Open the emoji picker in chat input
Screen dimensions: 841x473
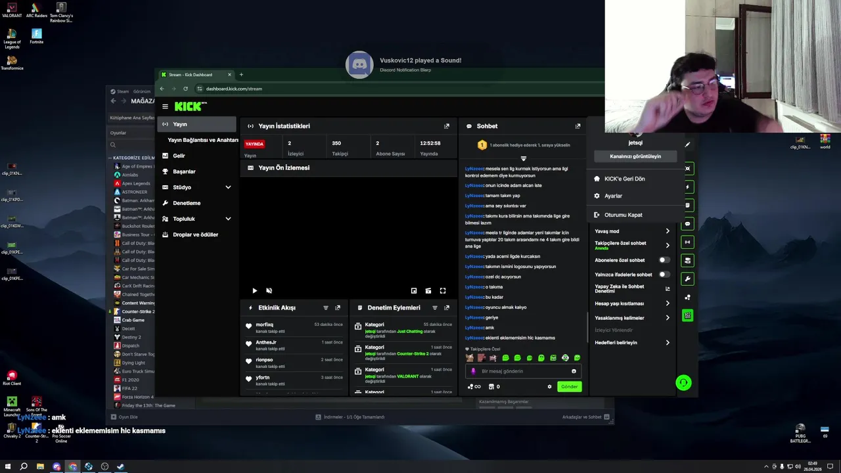[x=574, y=371]
